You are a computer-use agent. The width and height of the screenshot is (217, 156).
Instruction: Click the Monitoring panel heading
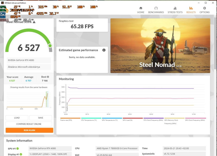[x=66, y=79]
